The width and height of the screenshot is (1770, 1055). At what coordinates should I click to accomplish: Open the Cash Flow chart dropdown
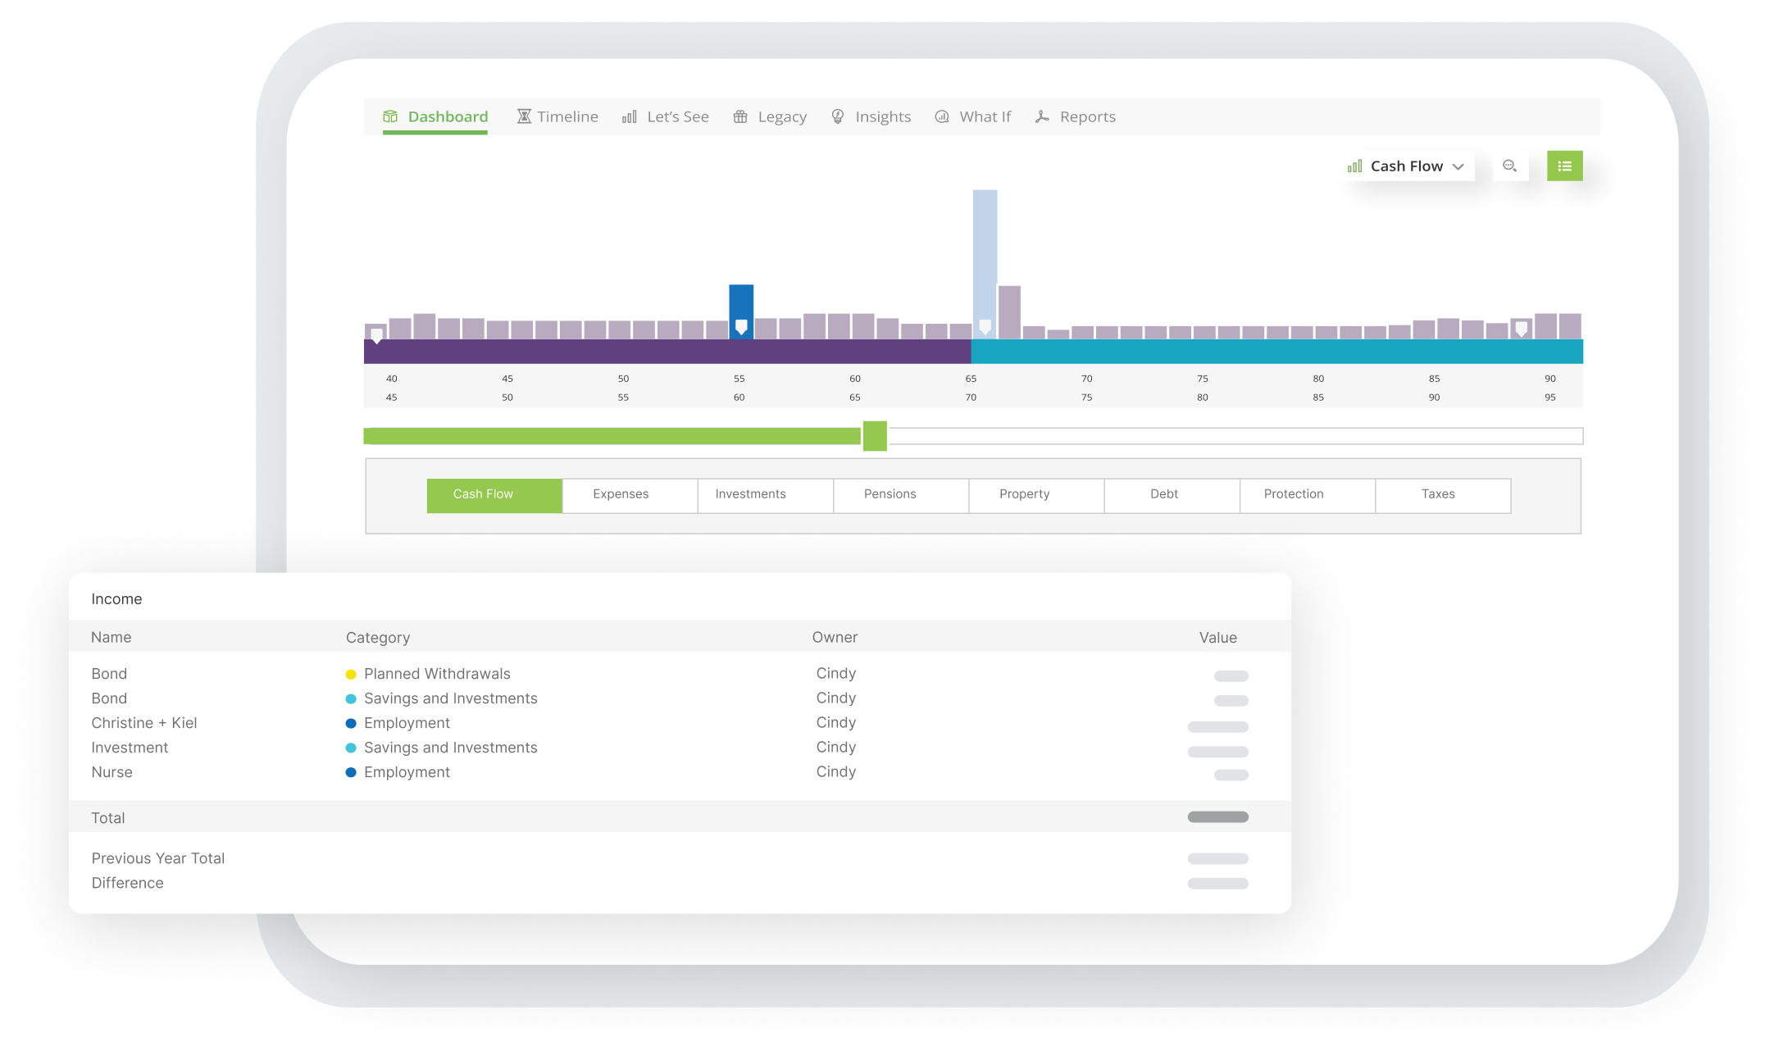click(x=1406, y=166)
